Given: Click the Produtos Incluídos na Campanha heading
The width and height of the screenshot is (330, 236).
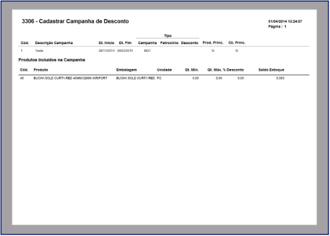Looking at the screenshot, I should 52,60.
